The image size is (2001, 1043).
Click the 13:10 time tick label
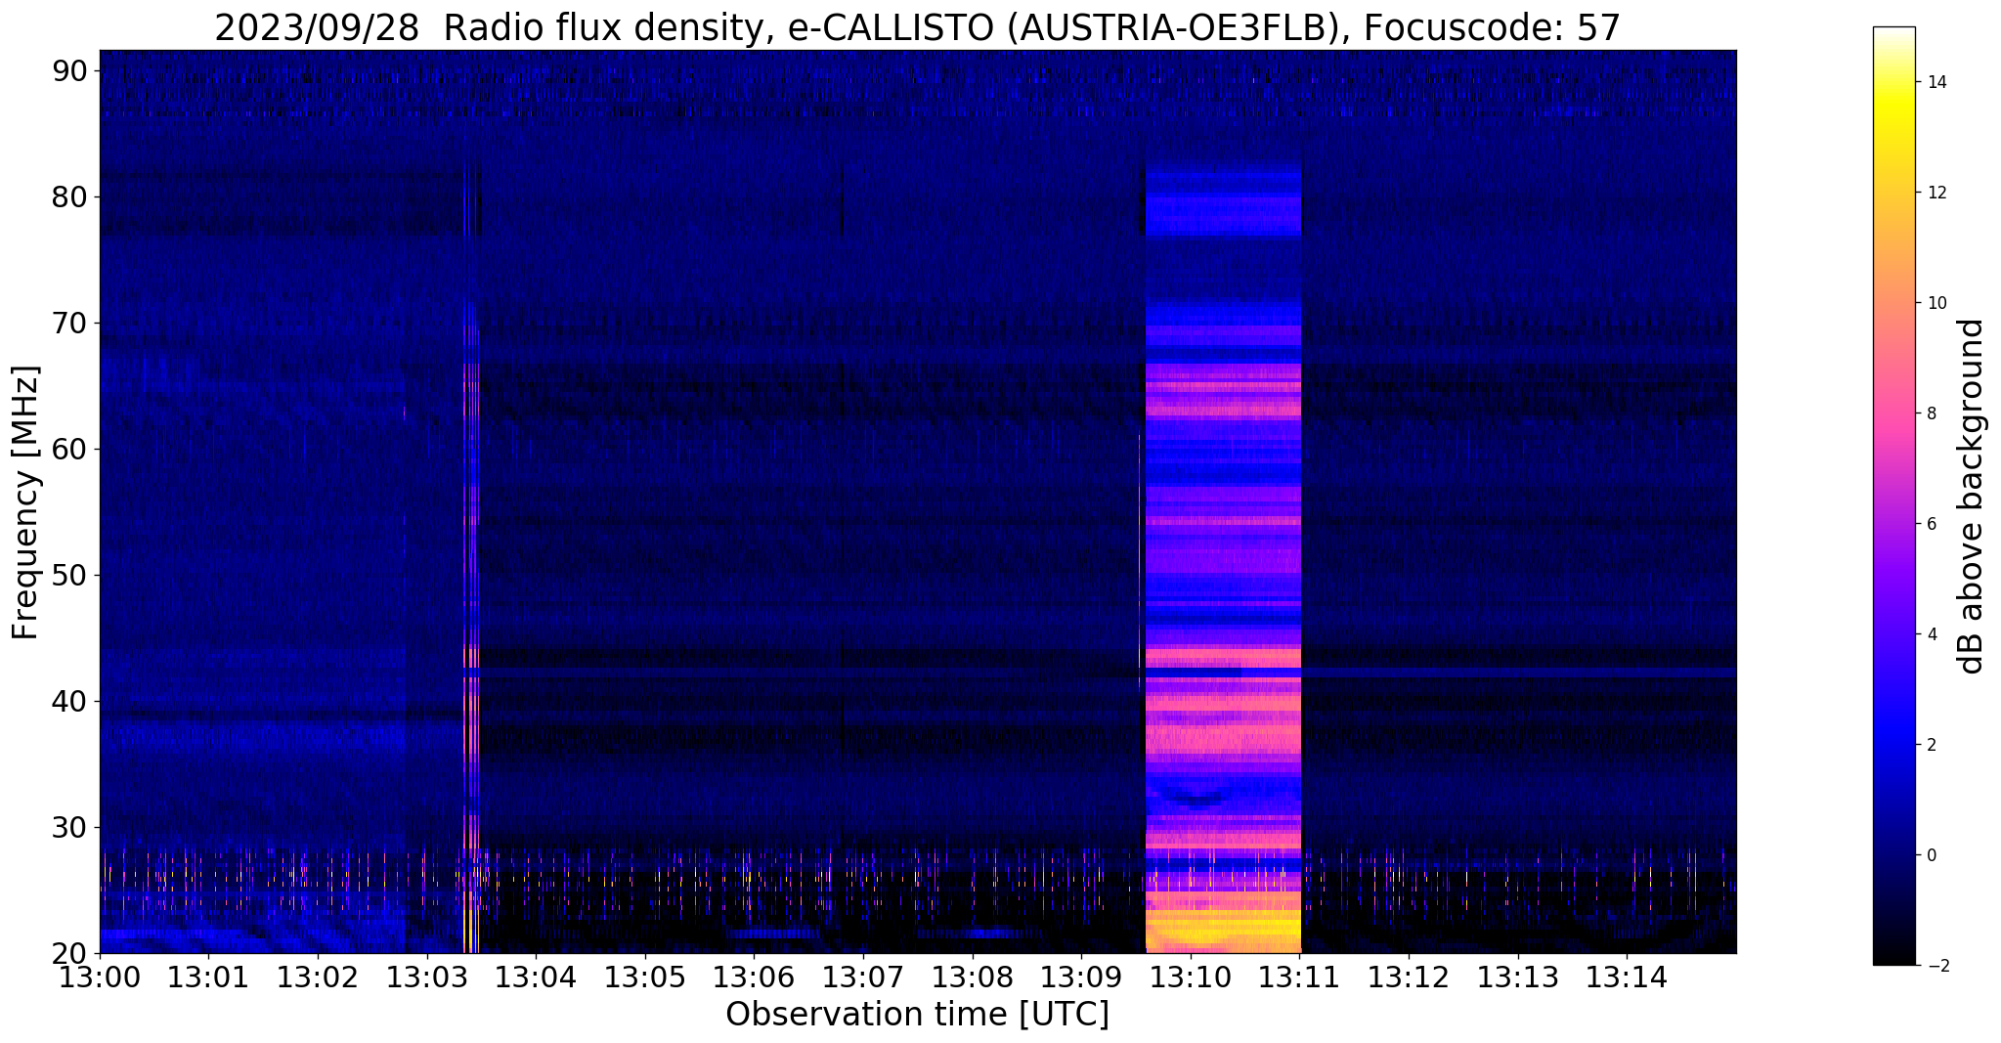coord(1191,977)
